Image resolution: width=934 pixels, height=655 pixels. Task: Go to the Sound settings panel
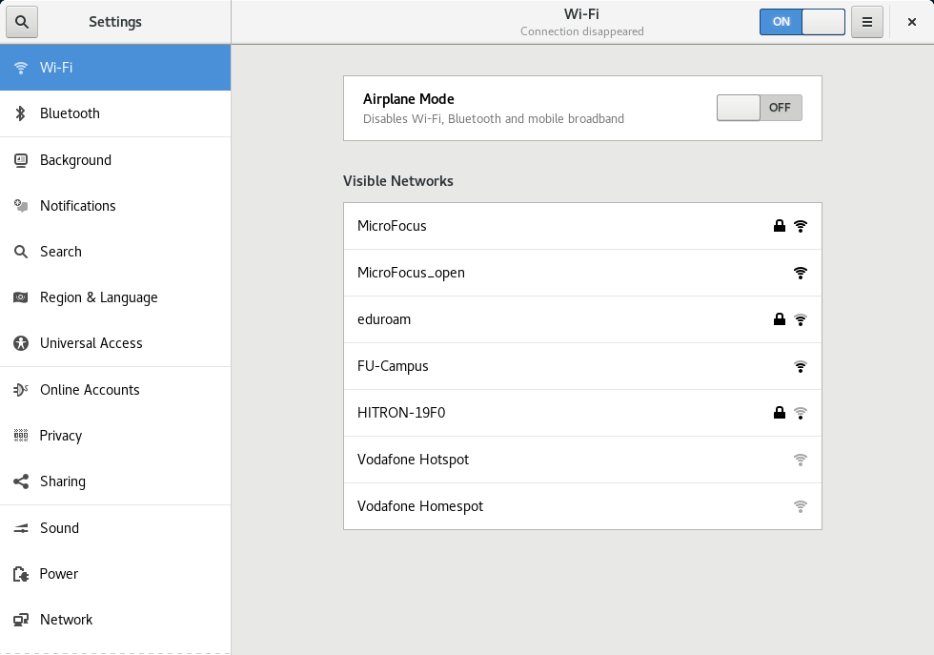pos(59,528)
